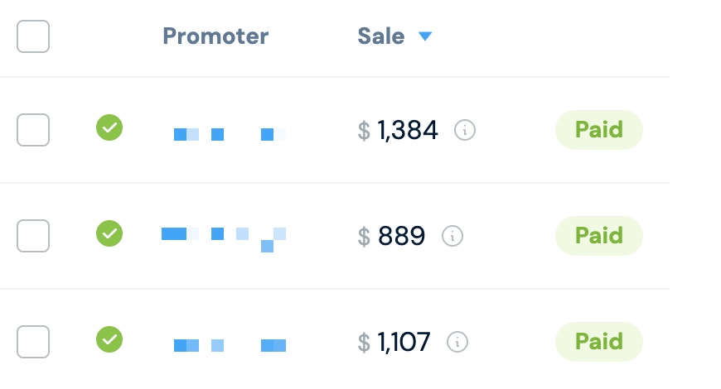
Task: Click the blue sort arrow next to Sale
Action: coord(425,36)
